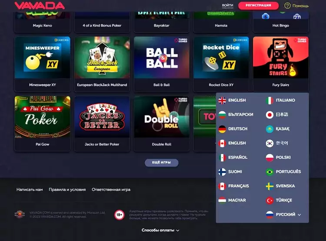Click the Регистрация button
Viewport: 326px width, 241px height.
click(x=259, y=5)
